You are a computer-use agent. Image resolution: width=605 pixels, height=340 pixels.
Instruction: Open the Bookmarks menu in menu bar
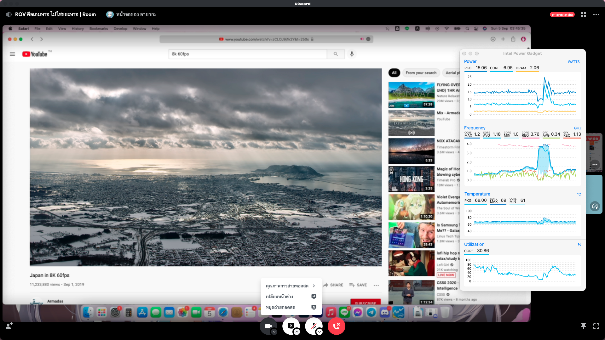(99, 29)
